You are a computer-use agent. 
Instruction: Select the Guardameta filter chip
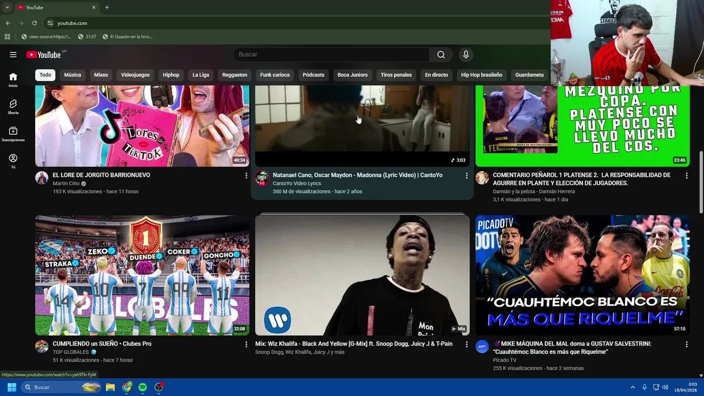[x=529, y=75]
